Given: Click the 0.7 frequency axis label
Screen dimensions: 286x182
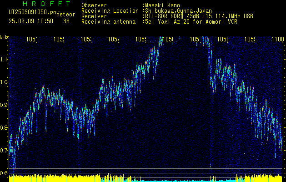Looking at the screenshot, I should tap(5, 151).
